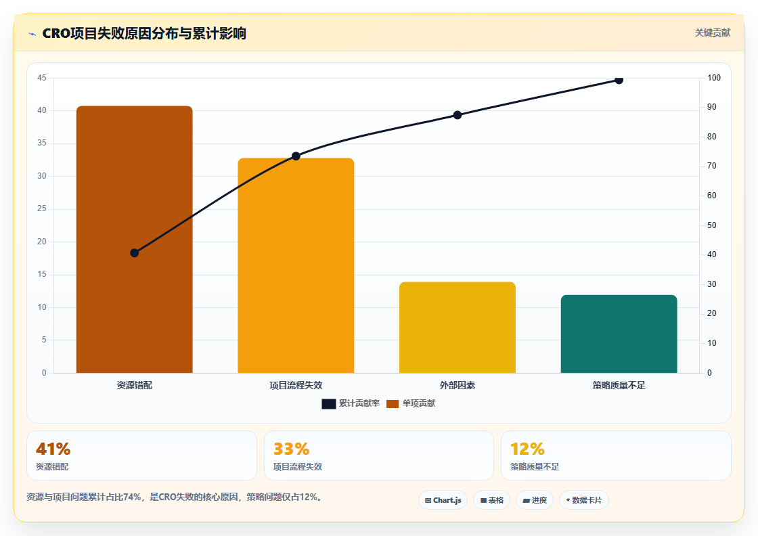This screenshot has height=536, width=758.
Task: Toggle the 单项贡献 legend swatch
Action: point(393,403)
